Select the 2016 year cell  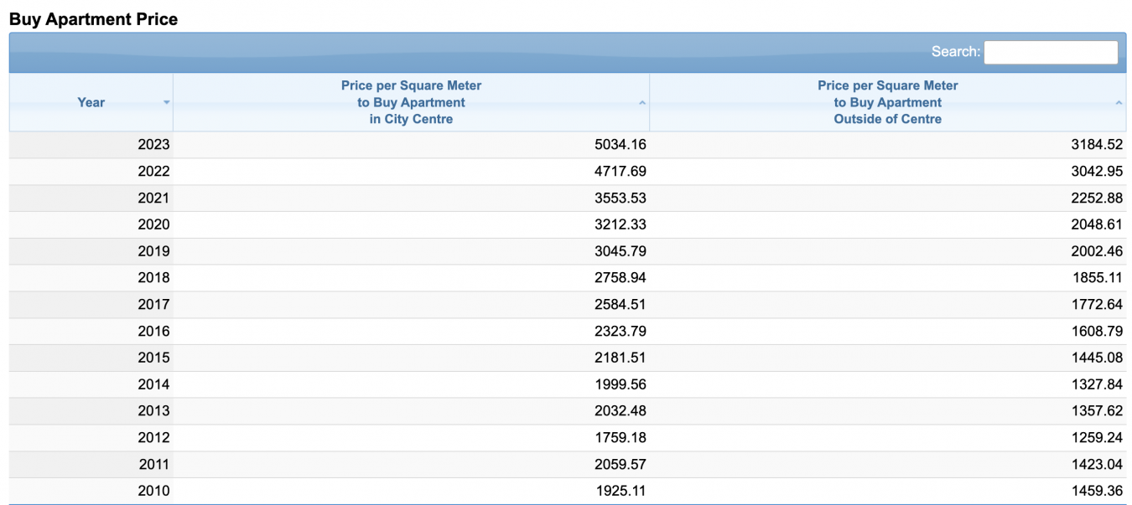pos(153,332)
